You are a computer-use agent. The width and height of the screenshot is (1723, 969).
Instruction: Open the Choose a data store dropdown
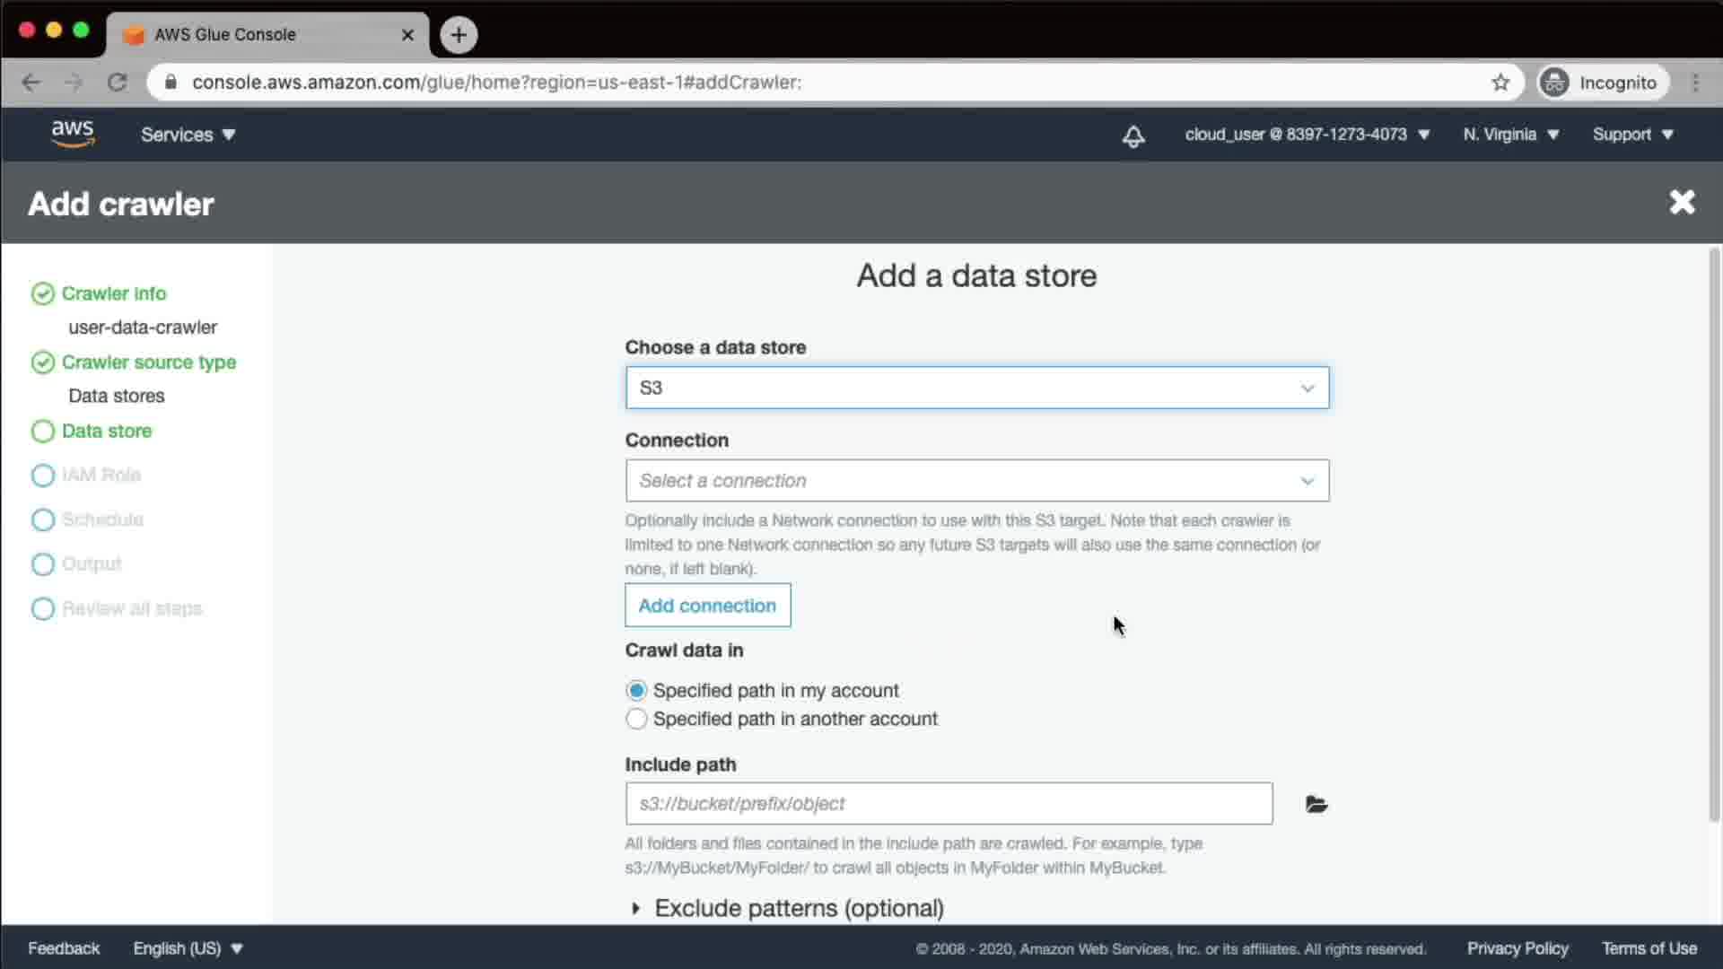[976, 388]
